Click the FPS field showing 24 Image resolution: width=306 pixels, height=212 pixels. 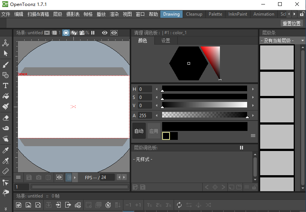pos(107,177)
